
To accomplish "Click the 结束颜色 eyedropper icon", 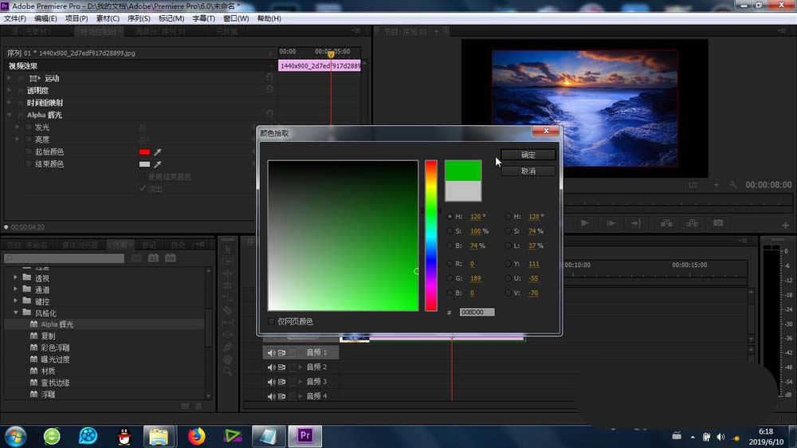I will (158, 164).
